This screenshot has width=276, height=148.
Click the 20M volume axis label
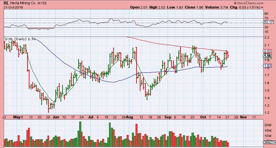268,125
